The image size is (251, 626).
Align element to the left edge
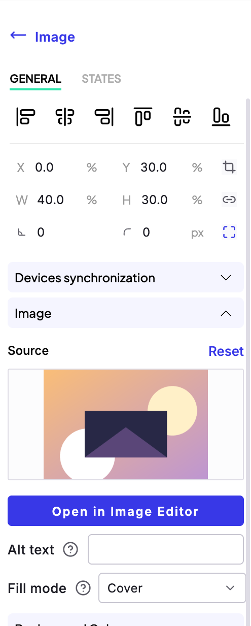tap(25, 116)
